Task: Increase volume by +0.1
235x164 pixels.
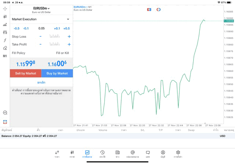Action: tap(57, 28)
